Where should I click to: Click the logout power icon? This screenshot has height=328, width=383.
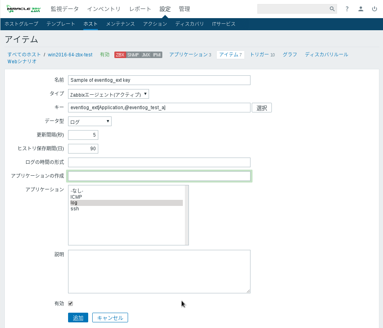click(x=374, y=9)
